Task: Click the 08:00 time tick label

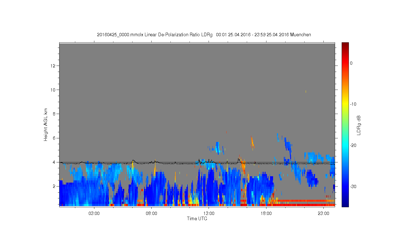Action: [x=151, y=214]
